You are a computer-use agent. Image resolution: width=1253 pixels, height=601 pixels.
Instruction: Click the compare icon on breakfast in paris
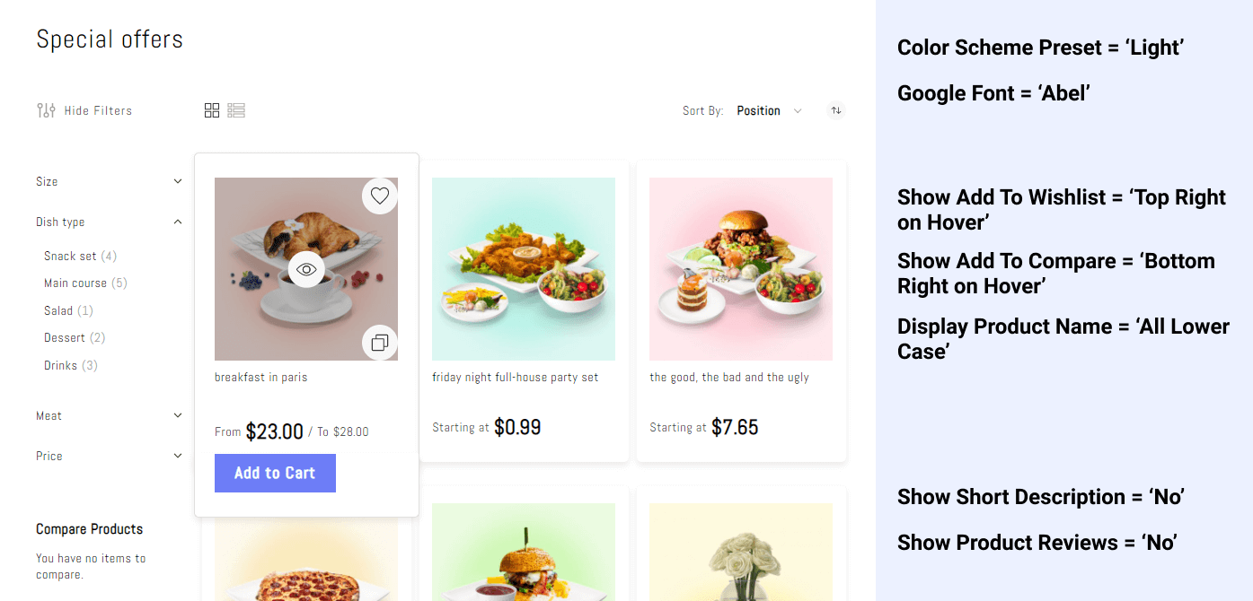(x=380, y=343)
